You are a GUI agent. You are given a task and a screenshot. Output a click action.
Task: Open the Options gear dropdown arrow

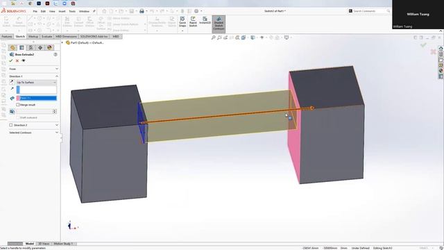(201, 11)
